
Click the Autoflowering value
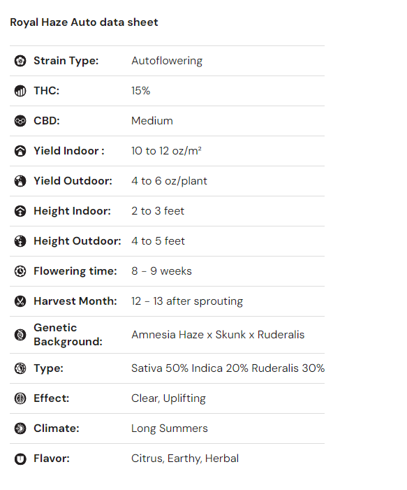point(167,61)
